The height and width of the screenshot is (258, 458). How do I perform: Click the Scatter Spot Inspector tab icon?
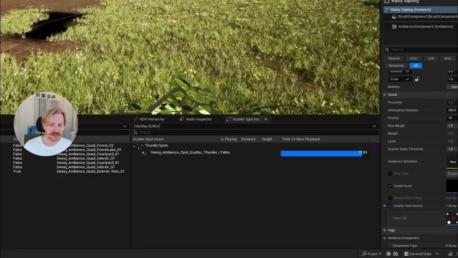[229, 119]
